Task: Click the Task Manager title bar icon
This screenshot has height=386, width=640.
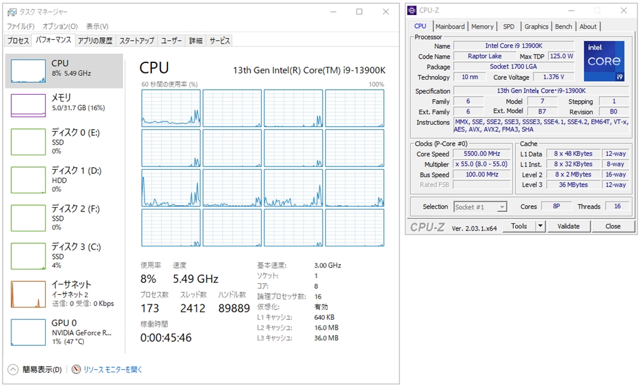Action: [12, 12]
